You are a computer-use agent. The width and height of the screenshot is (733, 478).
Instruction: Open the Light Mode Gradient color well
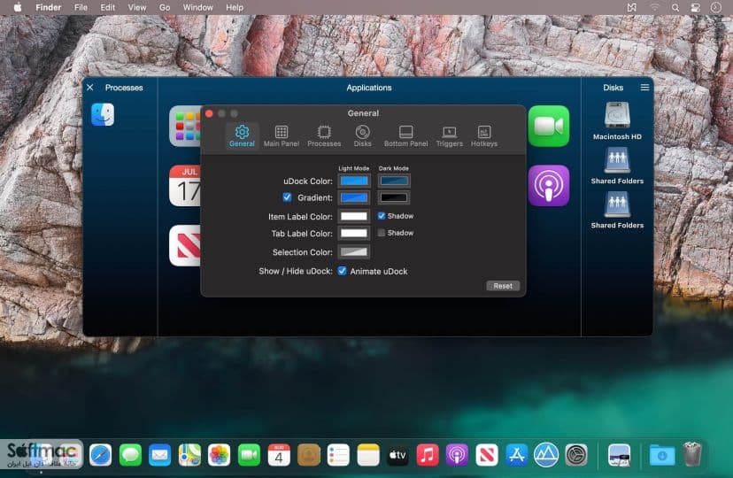coord(354,197)
